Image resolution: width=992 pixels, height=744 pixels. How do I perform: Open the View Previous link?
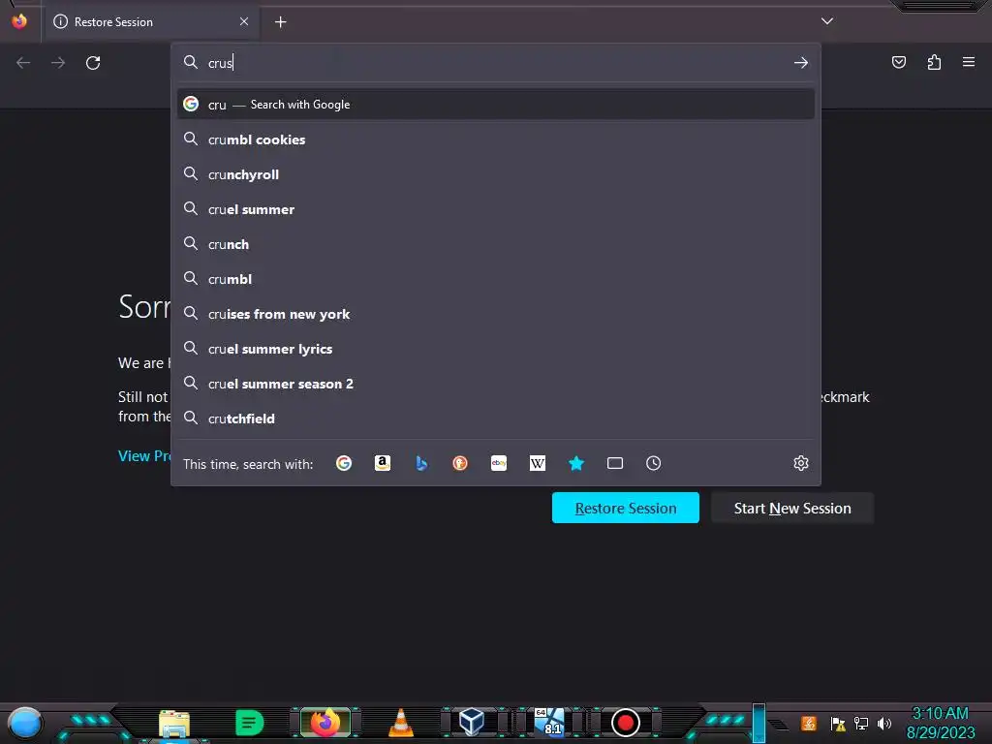tap(144, 455)
